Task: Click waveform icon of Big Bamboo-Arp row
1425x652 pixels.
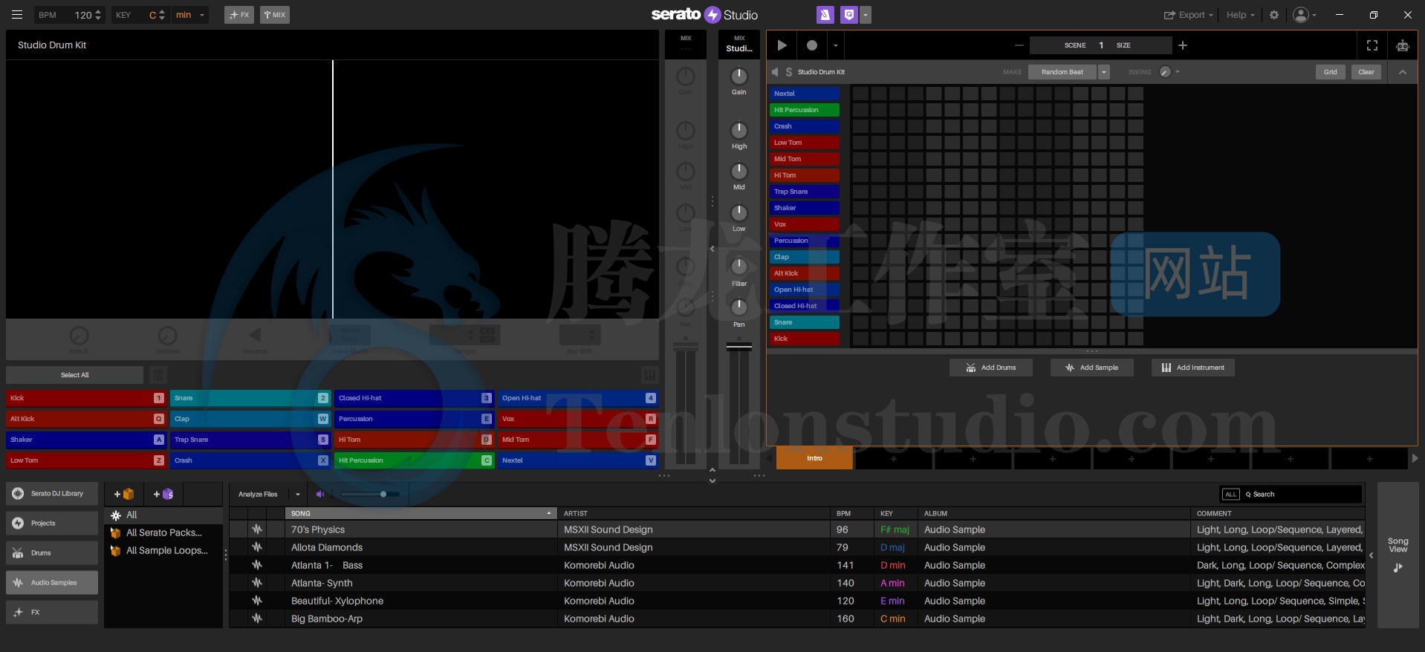Action: (257, 619)
